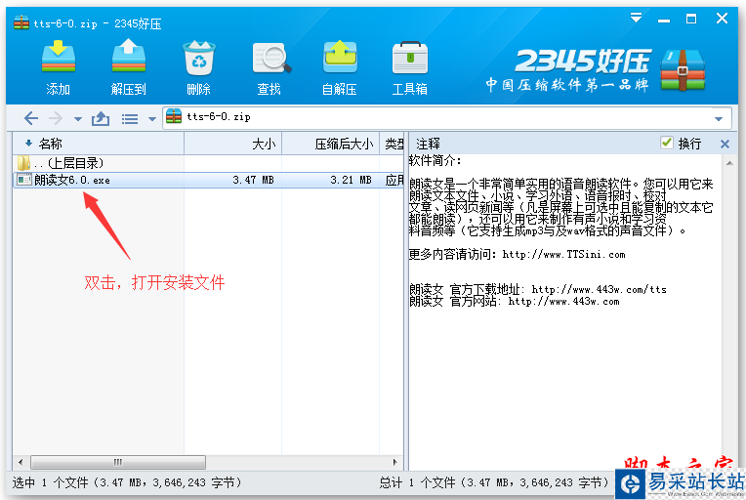
Task: Click the 2345好压 logo archive icon
Action: (x=683, y=70)
